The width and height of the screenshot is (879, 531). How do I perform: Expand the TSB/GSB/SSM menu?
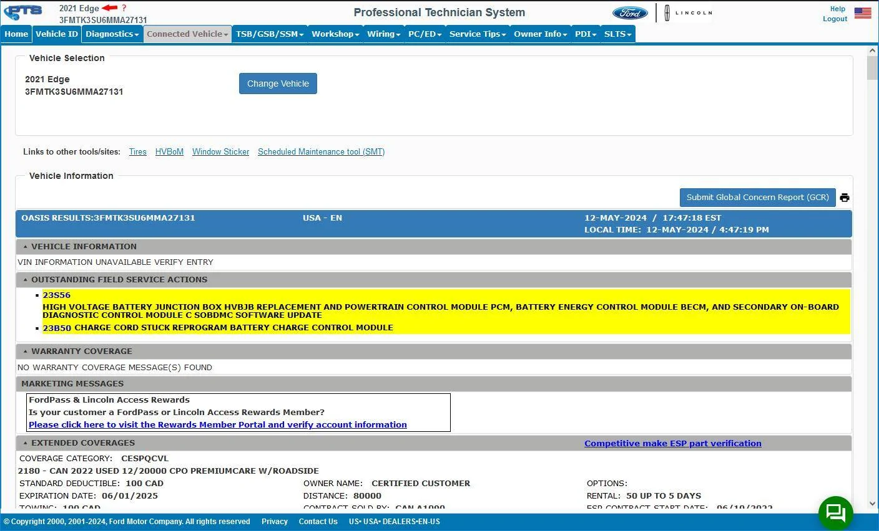[270, 34]
